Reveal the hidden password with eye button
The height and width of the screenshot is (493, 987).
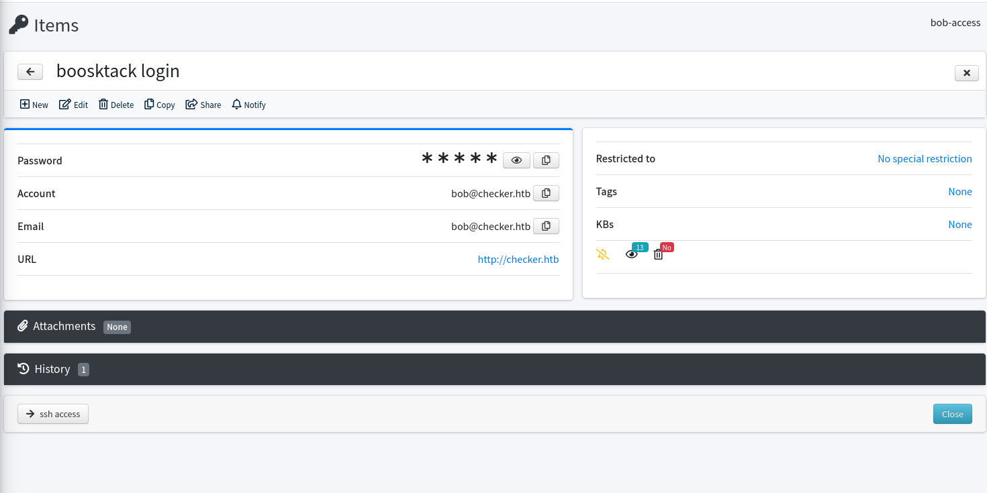(516, 160)
